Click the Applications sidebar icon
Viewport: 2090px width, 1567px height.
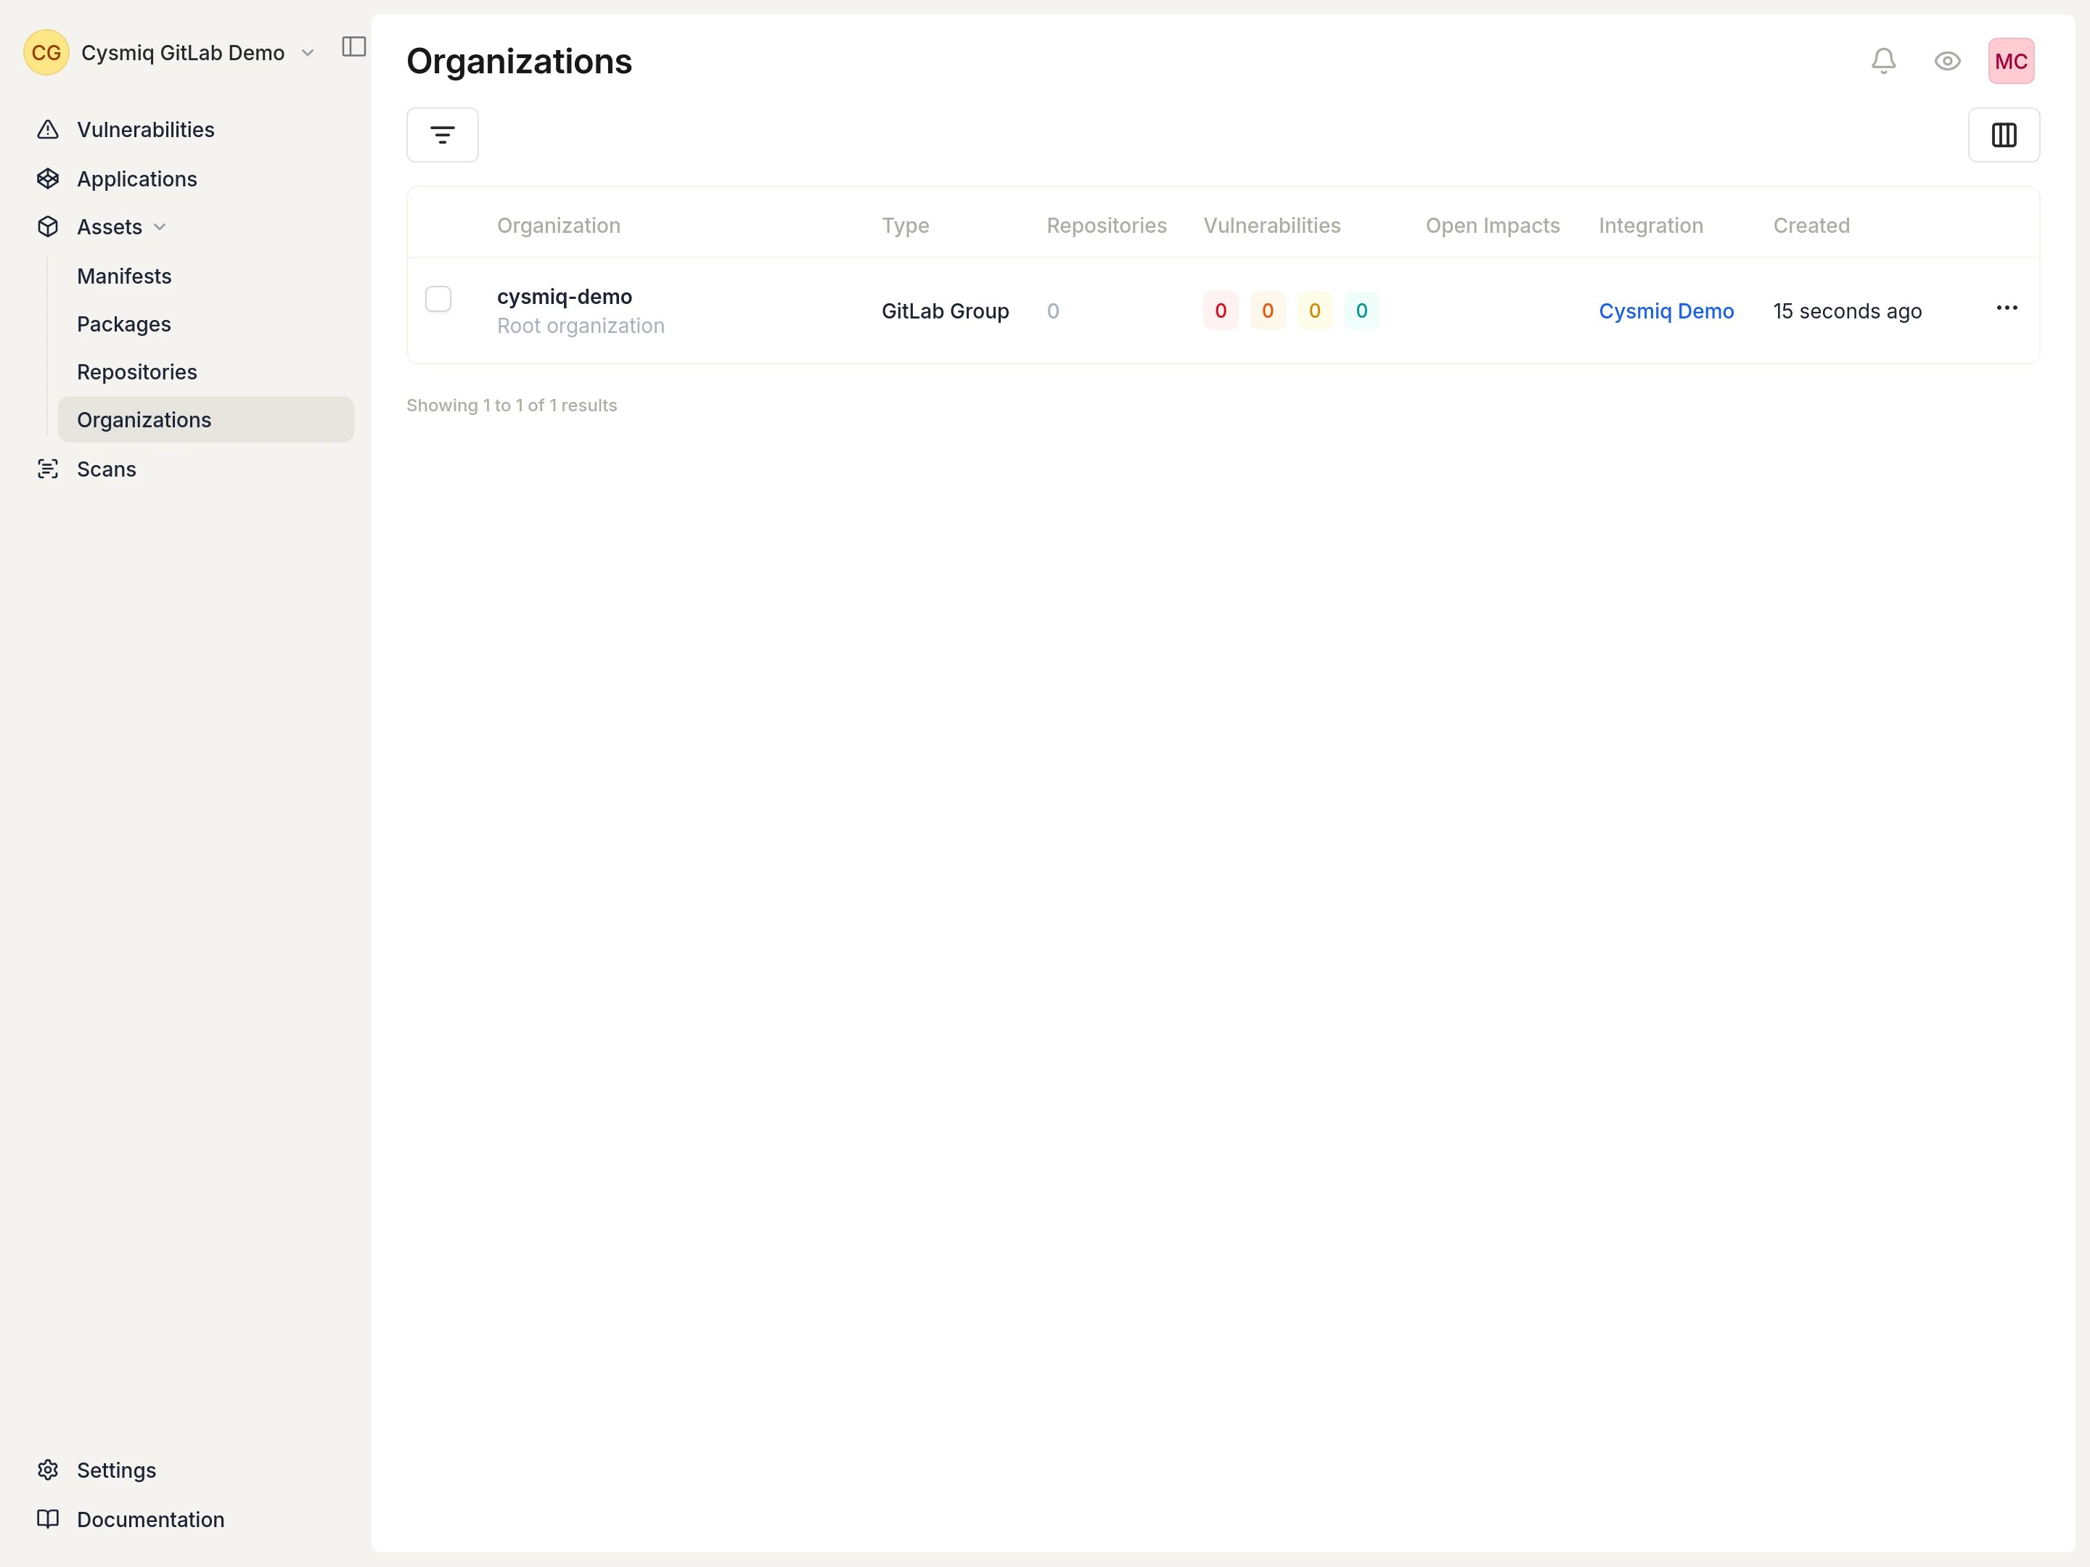(x=48, y=178)
